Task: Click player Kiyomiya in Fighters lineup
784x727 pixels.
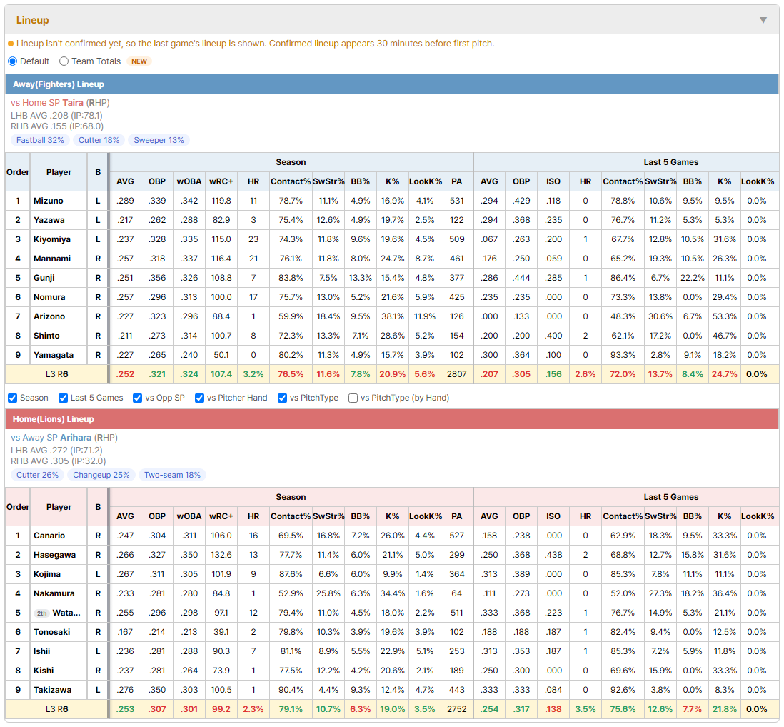Action: pyautogui.click(x=52, y=239)
